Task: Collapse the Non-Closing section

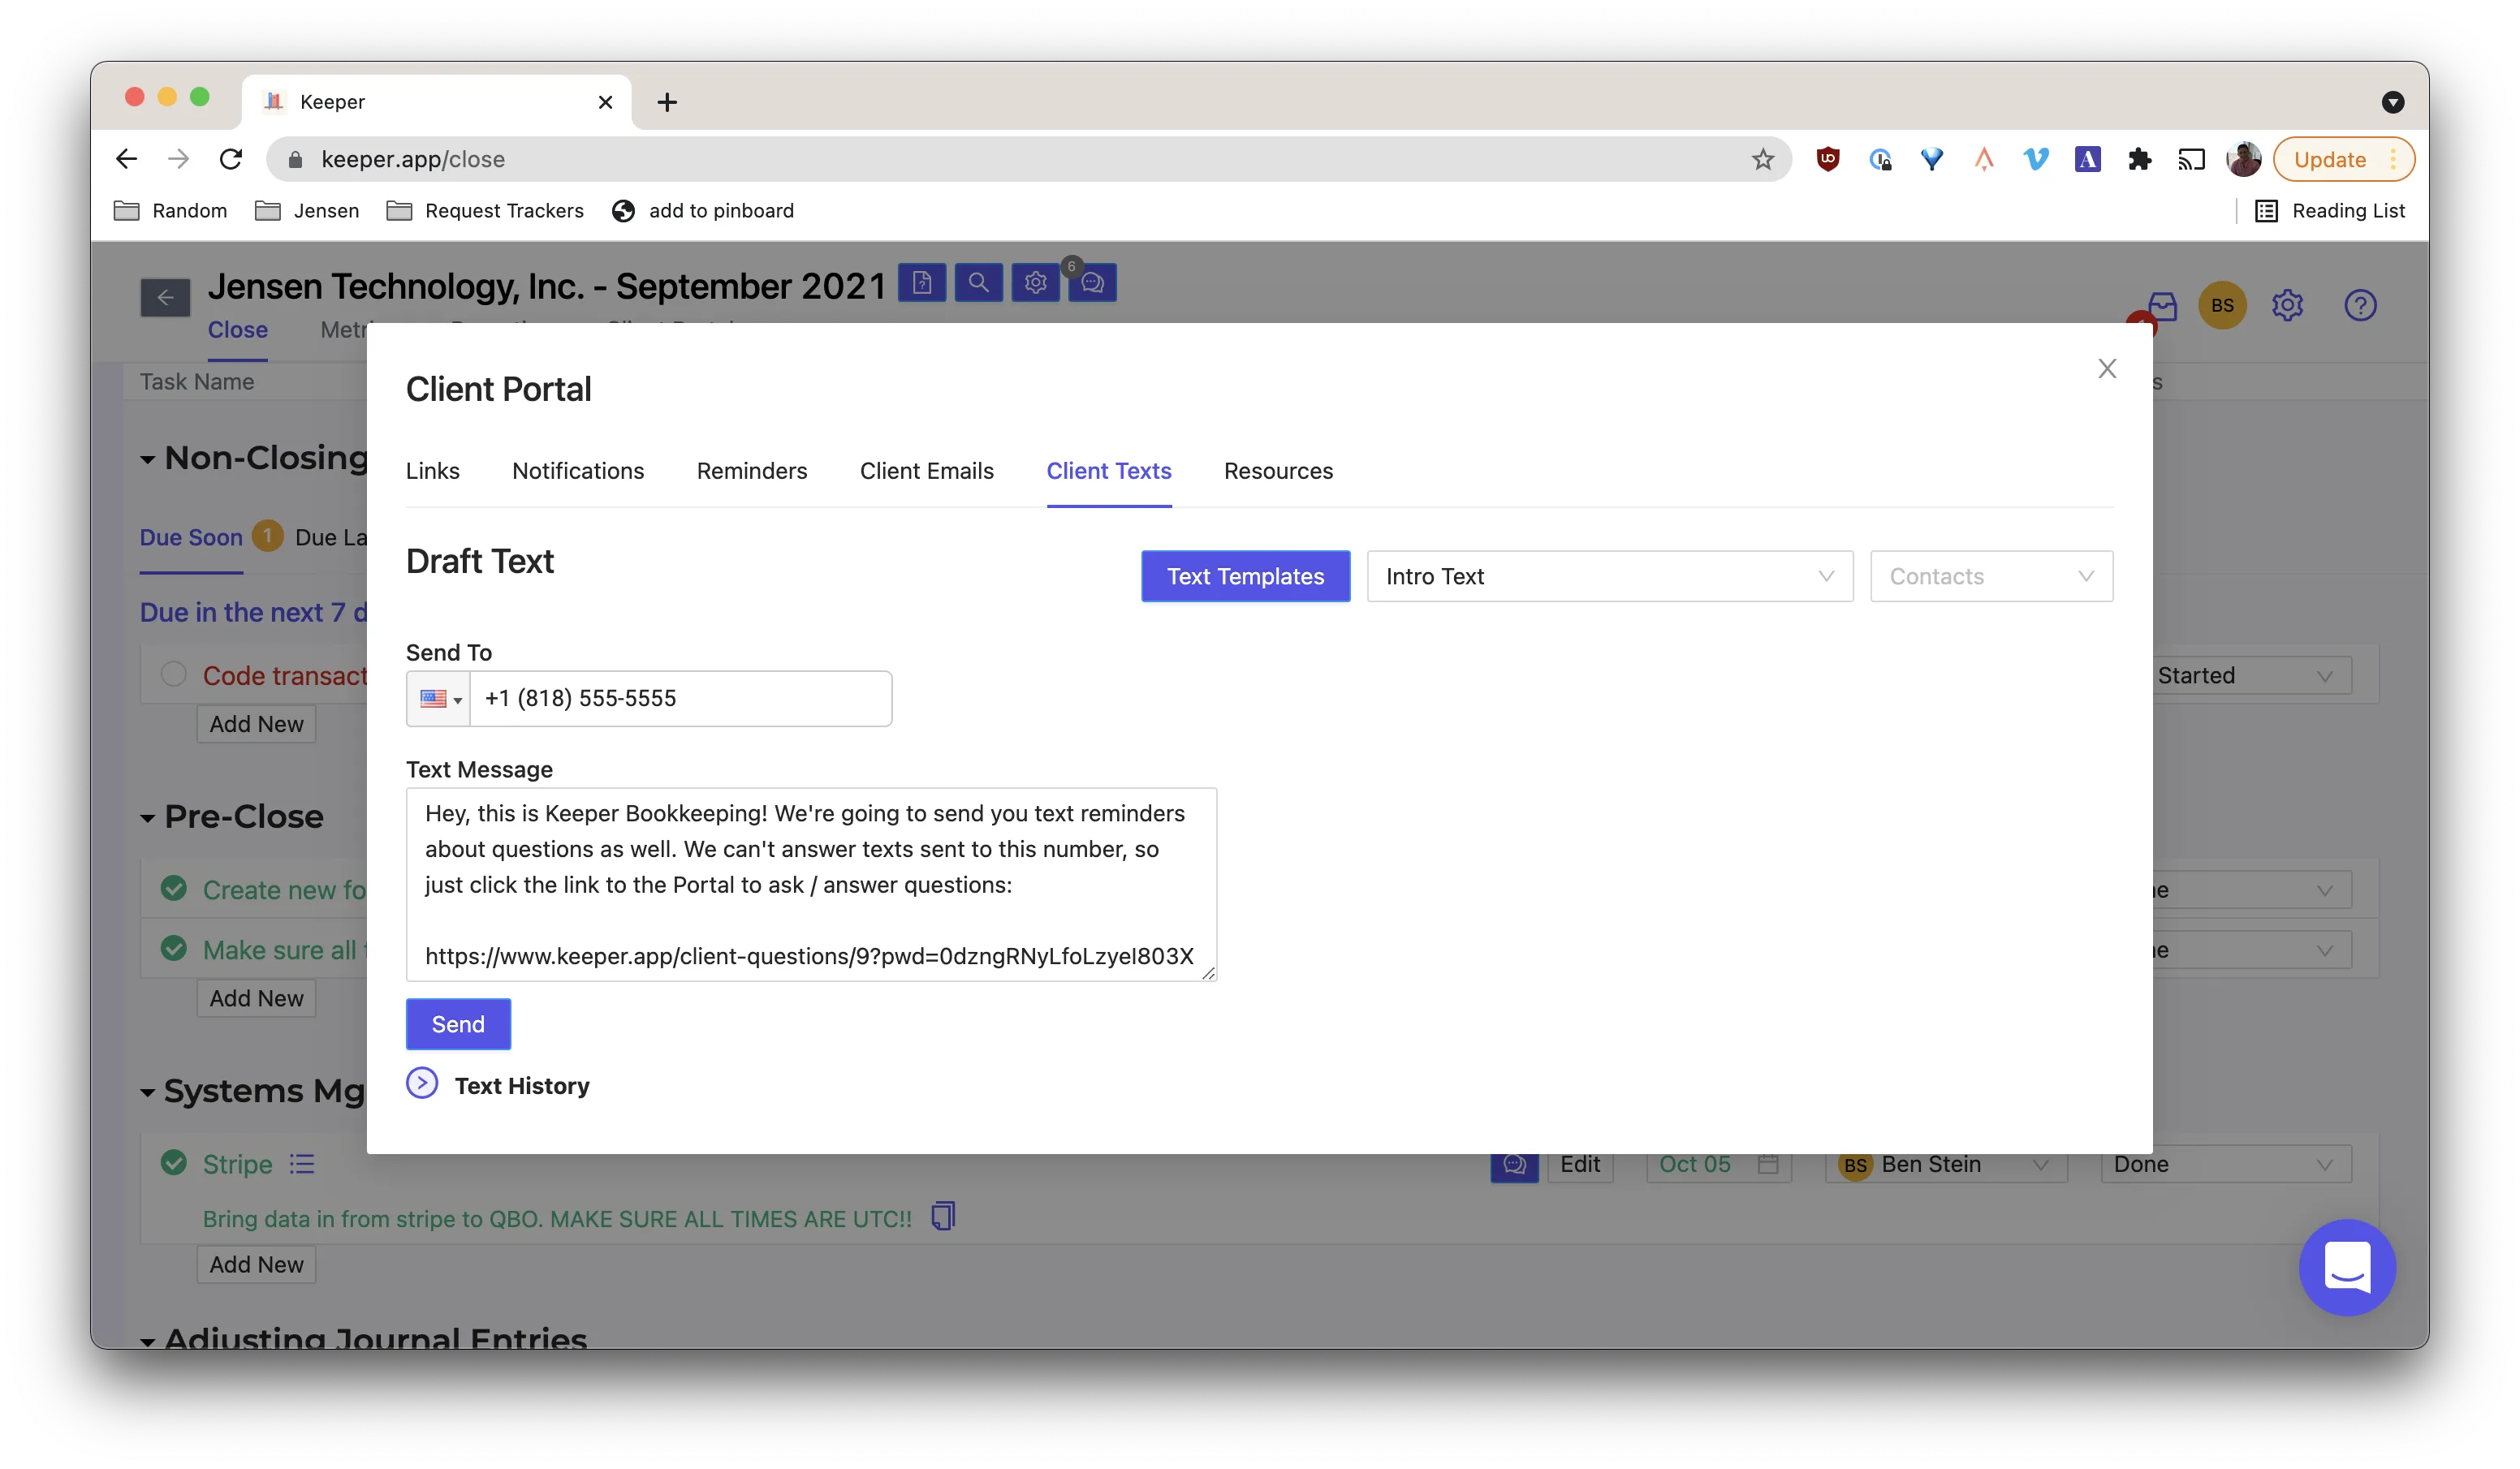Action: click(x=148, y=459)
